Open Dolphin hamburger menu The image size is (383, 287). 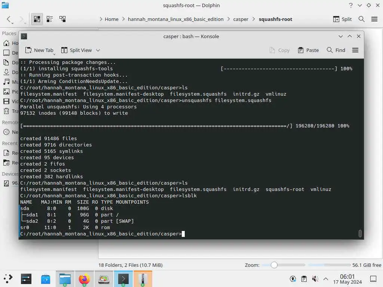click(374, 19)
